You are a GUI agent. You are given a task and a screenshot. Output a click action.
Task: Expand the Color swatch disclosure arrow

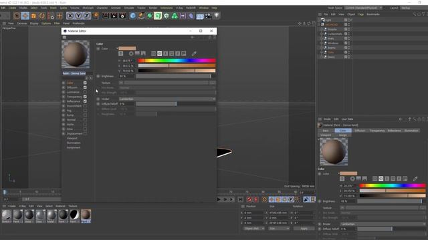tap(117, 49)
